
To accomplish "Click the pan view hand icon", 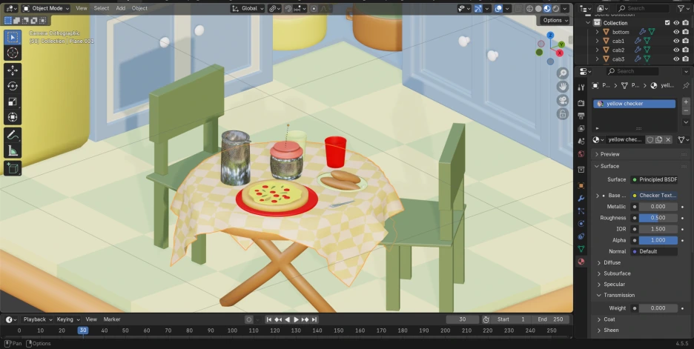I will 563,87.
